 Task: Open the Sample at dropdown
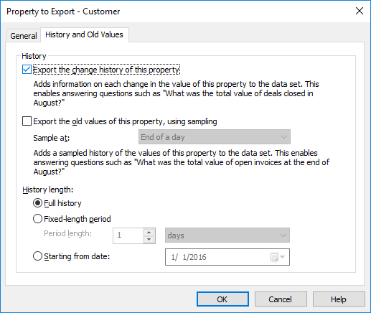215,137
